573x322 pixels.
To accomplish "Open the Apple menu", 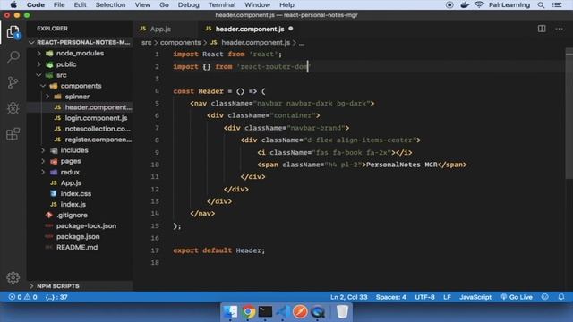I will [13, 4].
